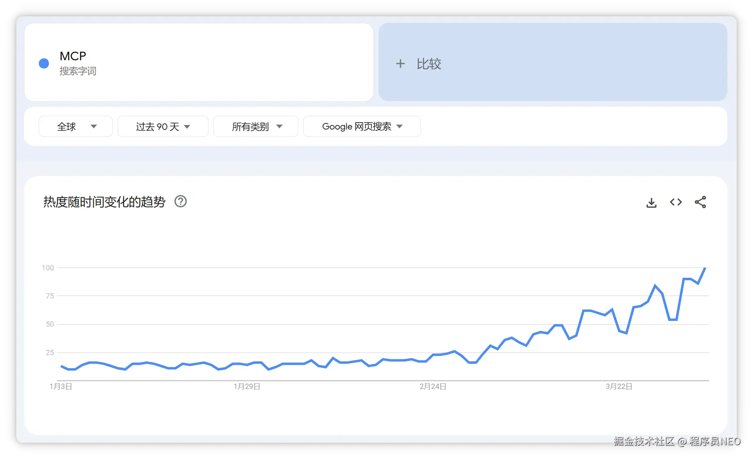753x459 pixels.
Task: Open the 所有类别 category dropdown
Action: 256,127
